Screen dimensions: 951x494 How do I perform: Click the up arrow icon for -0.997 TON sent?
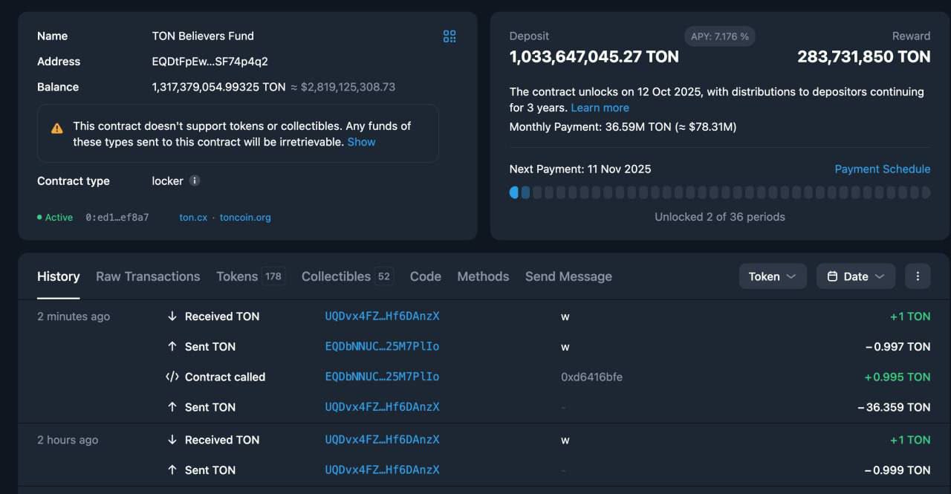click(x=172, y=347)
